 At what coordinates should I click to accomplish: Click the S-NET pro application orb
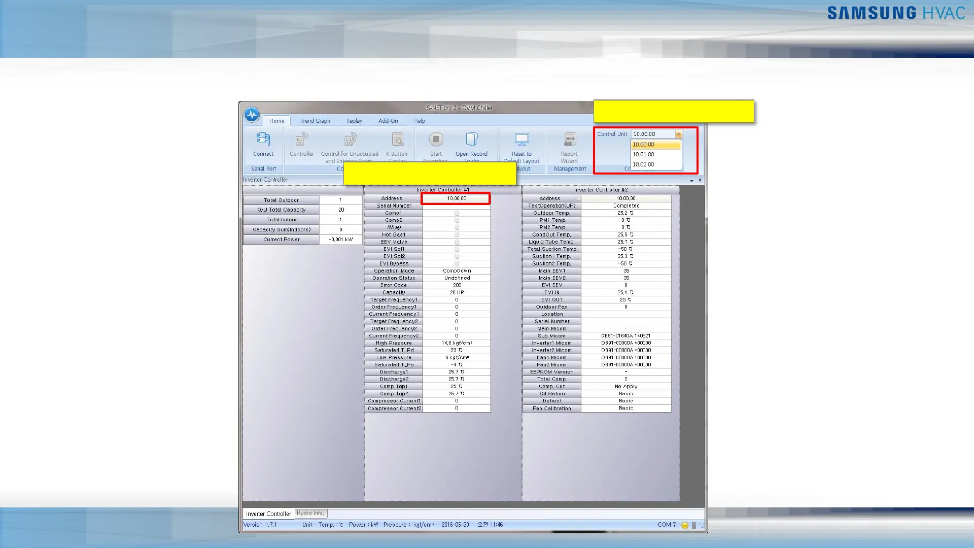pyautogui.click(x=252, y=115)
